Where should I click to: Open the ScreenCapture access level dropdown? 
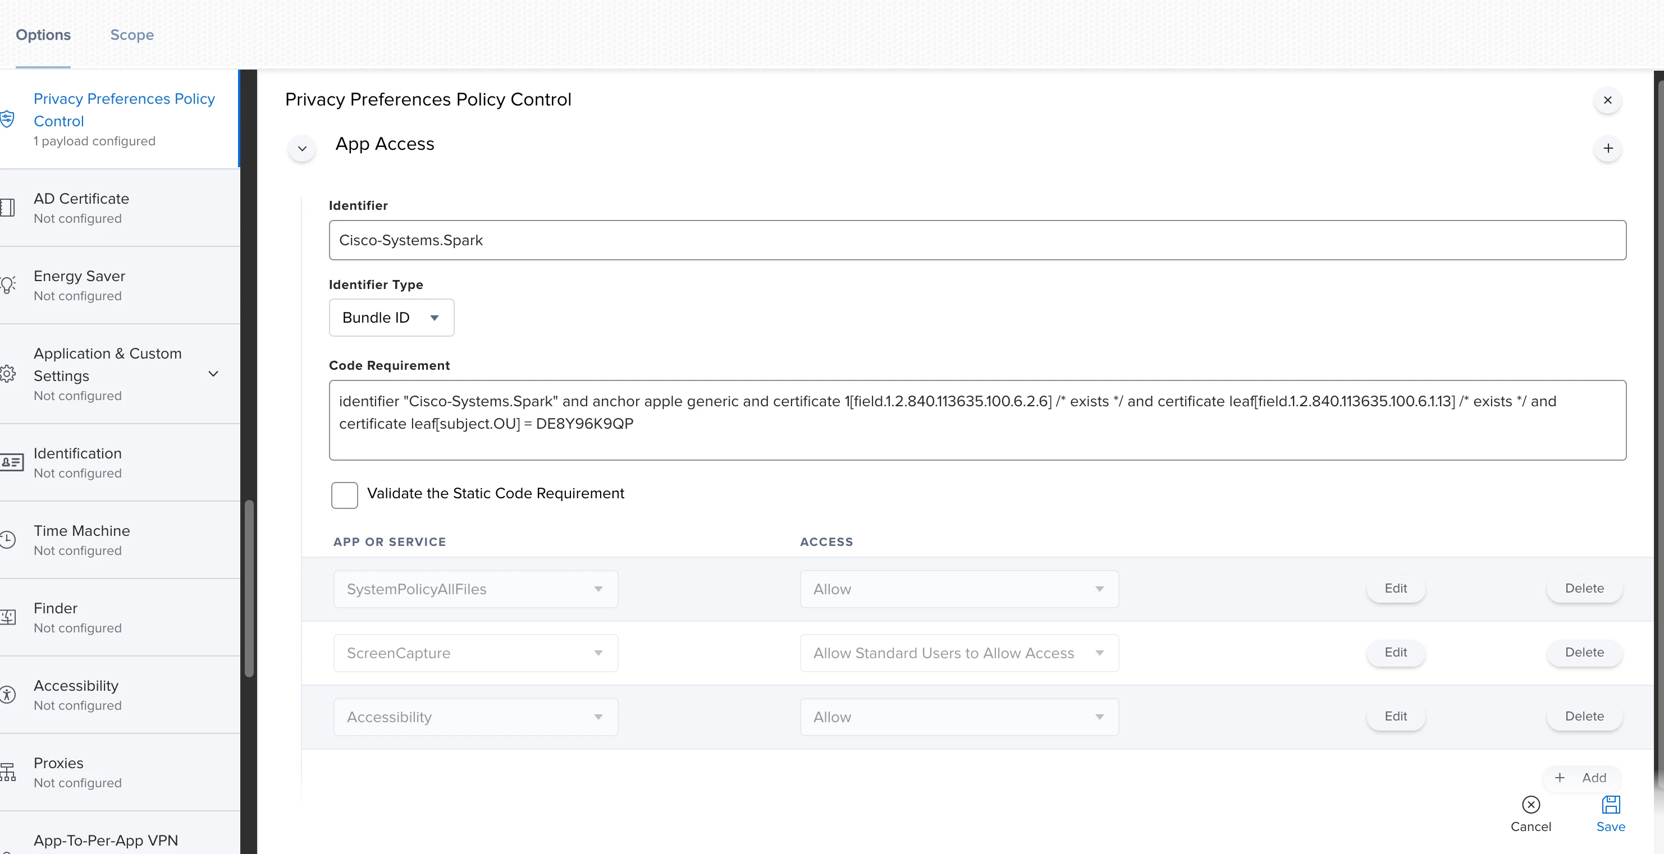(x=959, y=653)
